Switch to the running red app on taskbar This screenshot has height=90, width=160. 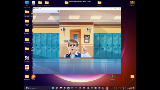coord(107,88)
